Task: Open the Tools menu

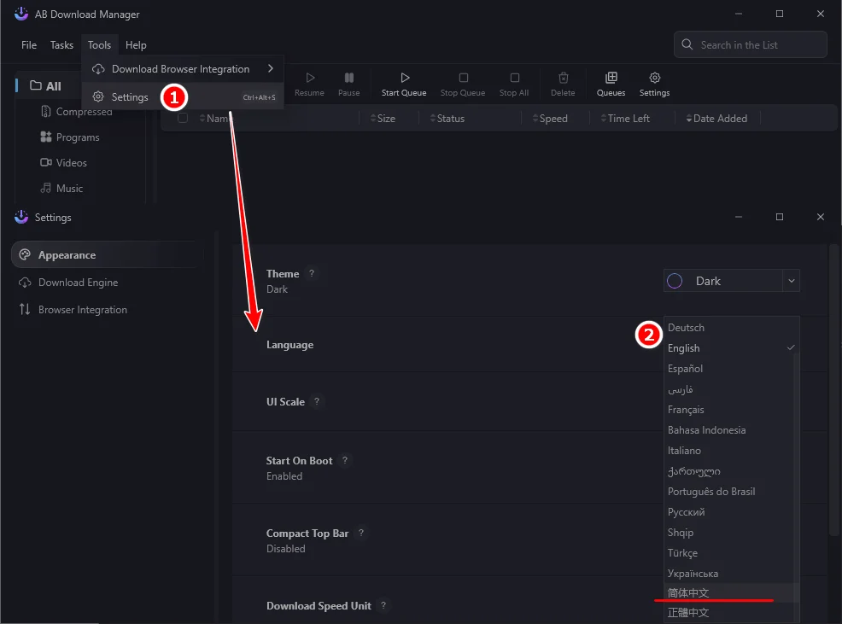Action: [99, 45]
